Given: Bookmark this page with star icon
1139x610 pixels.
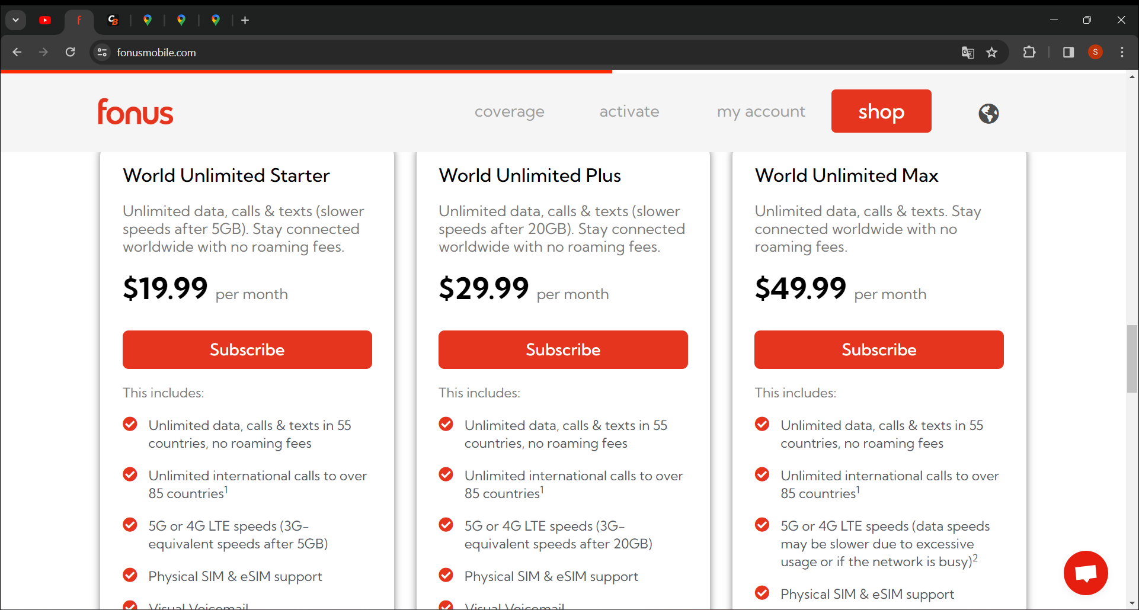Looking at the screenshot, I should pyautogui.click(x=991, y=52).
